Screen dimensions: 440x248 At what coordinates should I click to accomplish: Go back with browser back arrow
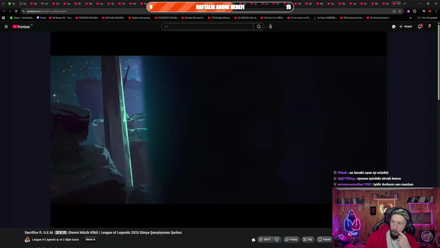point(4,11)
